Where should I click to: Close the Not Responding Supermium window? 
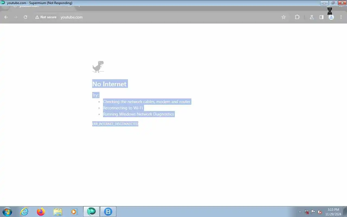[x=342, y=3]
